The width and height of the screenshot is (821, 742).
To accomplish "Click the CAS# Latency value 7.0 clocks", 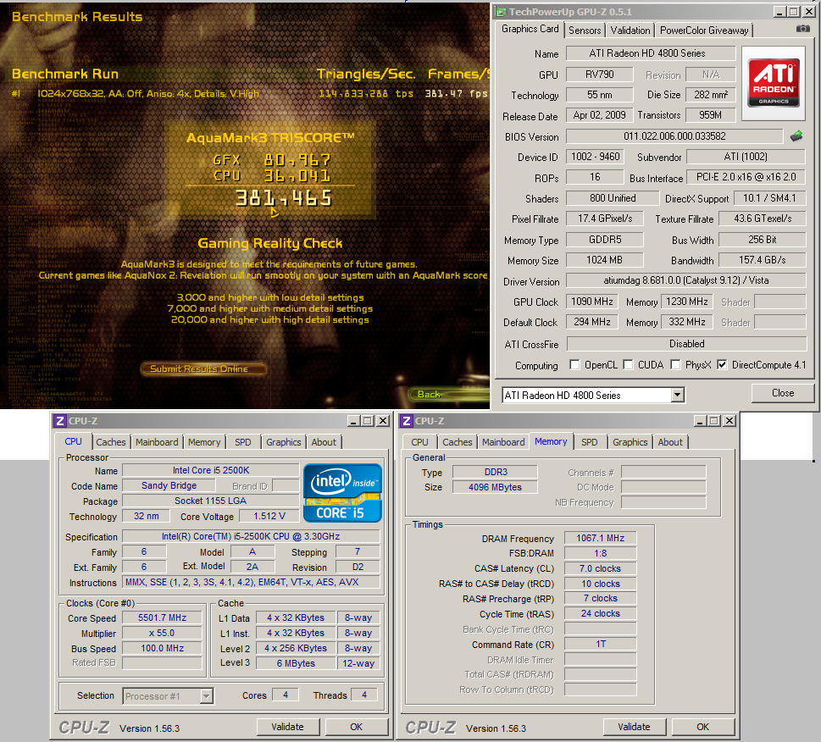I will coord(601,568).
